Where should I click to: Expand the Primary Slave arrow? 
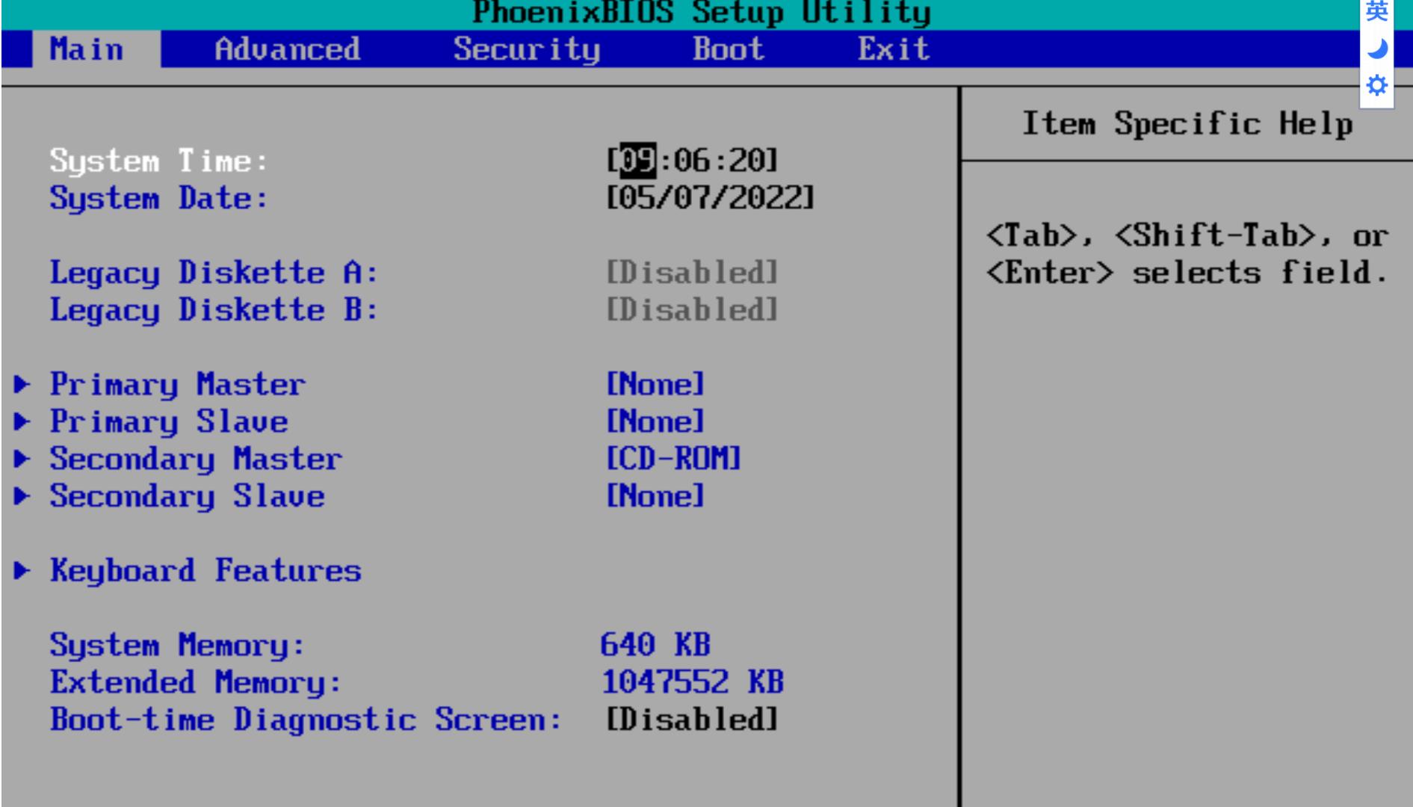(x=22, y=422)
